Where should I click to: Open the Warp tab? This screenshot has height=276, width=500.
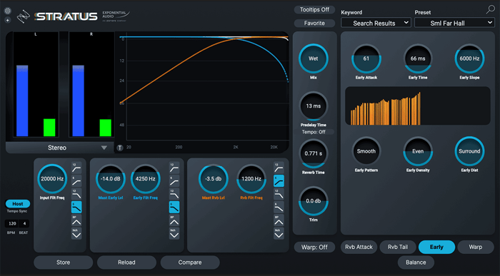(476, 247)
